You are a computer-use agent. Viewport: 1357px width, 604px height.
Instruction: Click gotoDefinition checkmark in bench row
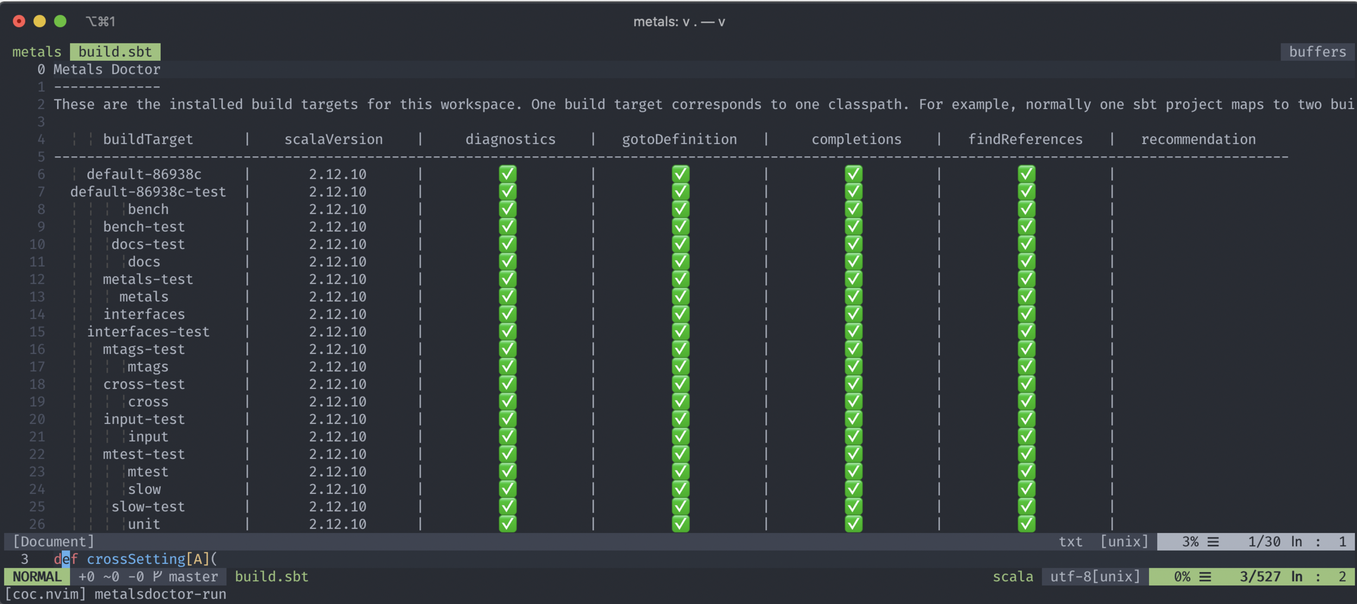pyautogui.click(x=680, y=209)
